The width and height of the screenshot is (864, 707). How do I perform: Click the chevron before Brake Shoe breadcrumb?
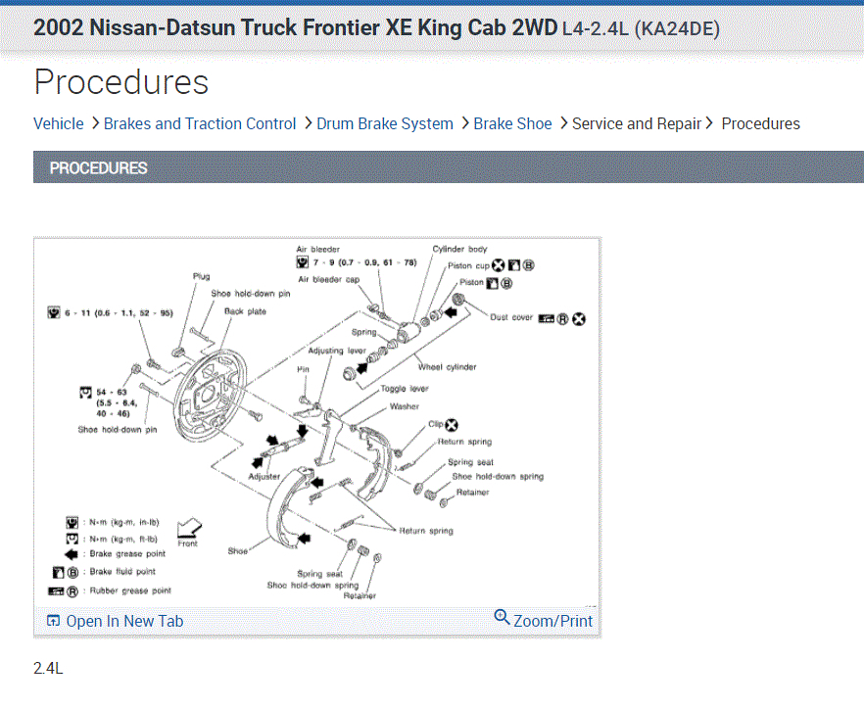[464, 123]
